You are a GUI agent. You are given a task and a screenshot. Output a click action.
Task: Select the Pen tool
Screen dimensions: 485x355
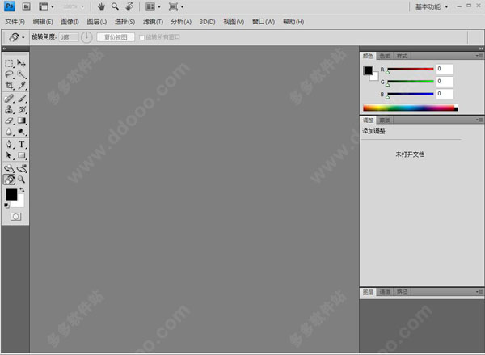click(9, 144)
